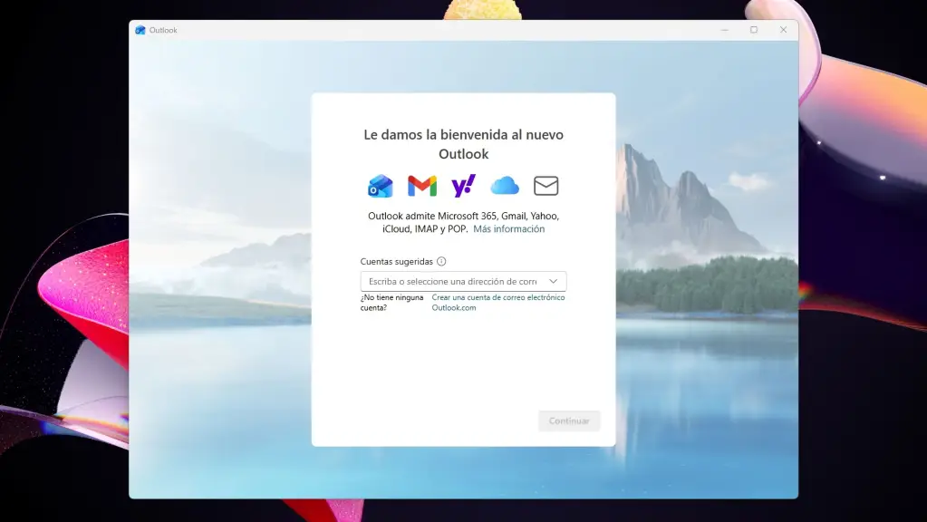The width and height of the screenshot is (927, 522).
Task: Click the purple Yahoo icon
Action: [463, 186]
